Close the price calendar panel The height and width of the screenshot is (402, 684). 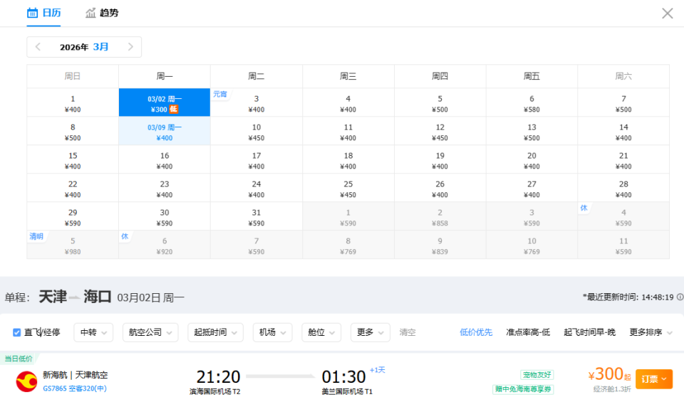[x=667, y=14]
